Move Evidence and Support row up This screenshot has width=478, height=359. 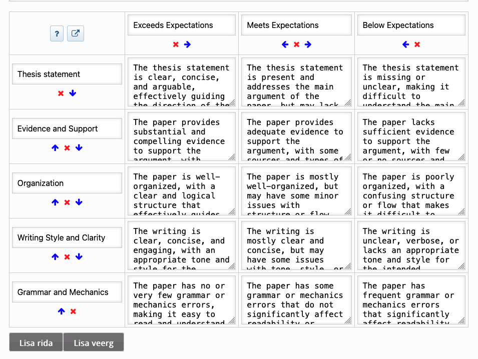[55, 147]
